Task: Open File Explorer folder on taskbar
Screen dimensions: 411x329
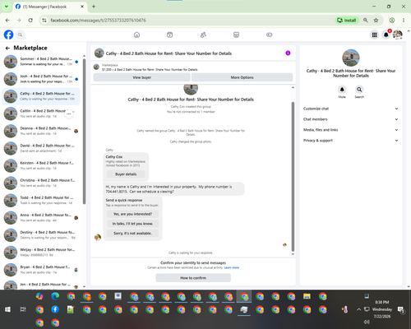Action: pos(307,296)
